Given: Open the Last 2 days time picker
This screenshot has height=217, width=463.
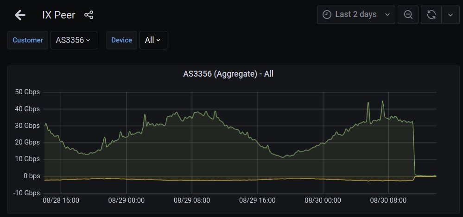Looking at the screenshot, I should click(x=356, y=15).
